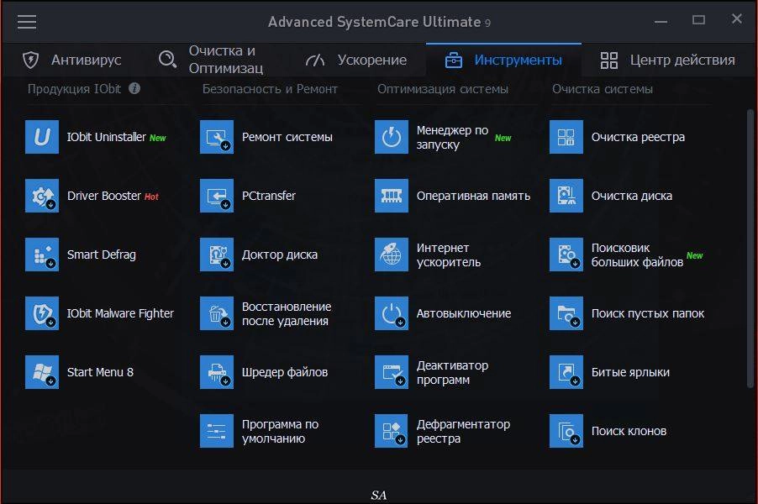758x504 pixels.
Task: Click the Оперативная память label
Action: tap(473, 196)
